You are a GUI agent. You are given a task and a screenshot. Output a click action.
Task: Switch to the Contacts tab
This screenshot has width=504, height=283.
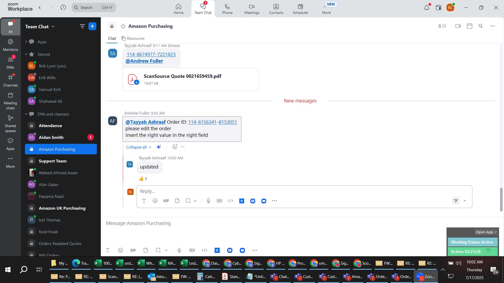click(276, 9)
